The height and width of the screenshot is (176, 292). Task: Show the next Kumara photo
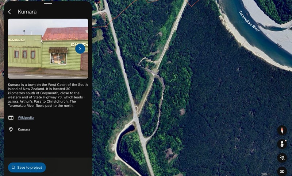coord(80,49)
